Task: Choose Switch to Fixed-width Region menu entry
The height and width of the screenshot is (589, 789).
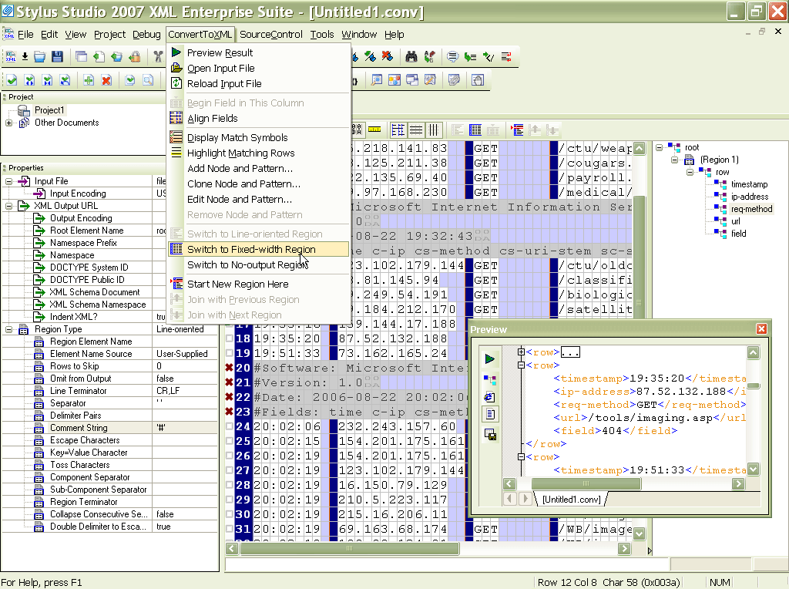Action: tap(258, 249)
